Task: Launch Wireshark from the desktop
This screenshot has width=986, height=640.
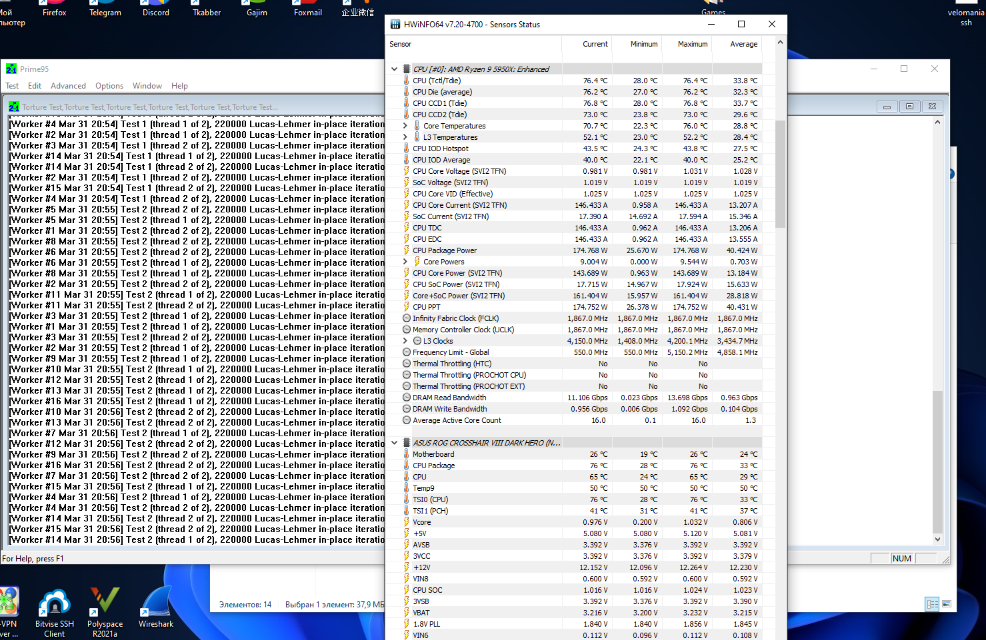Action: click(x=156, y=607)
